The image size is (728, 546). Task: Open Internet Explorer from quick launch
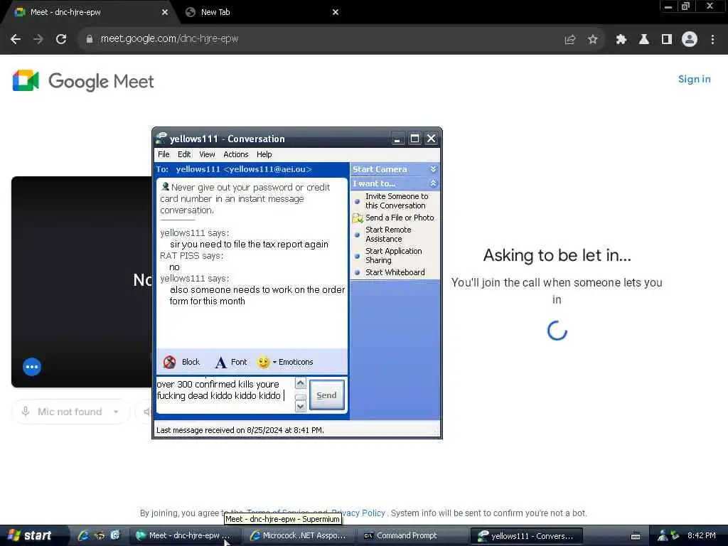pos(84,535)
